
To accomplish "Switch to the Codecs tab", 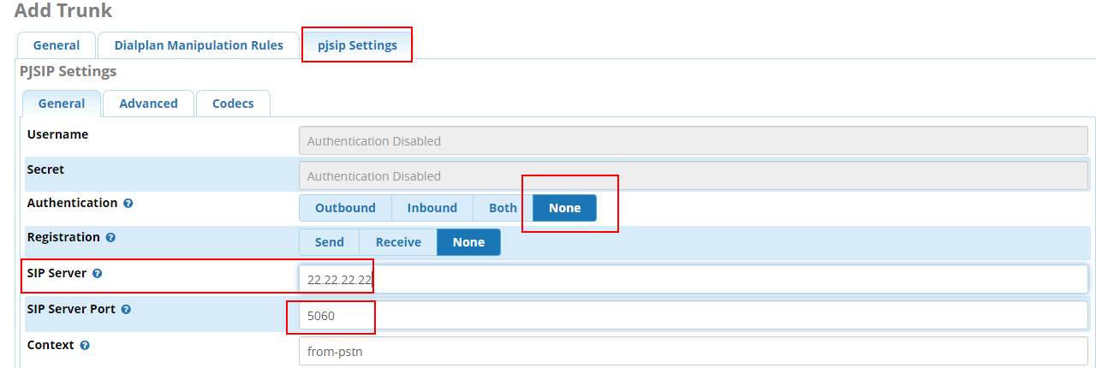I will (233, 104).
